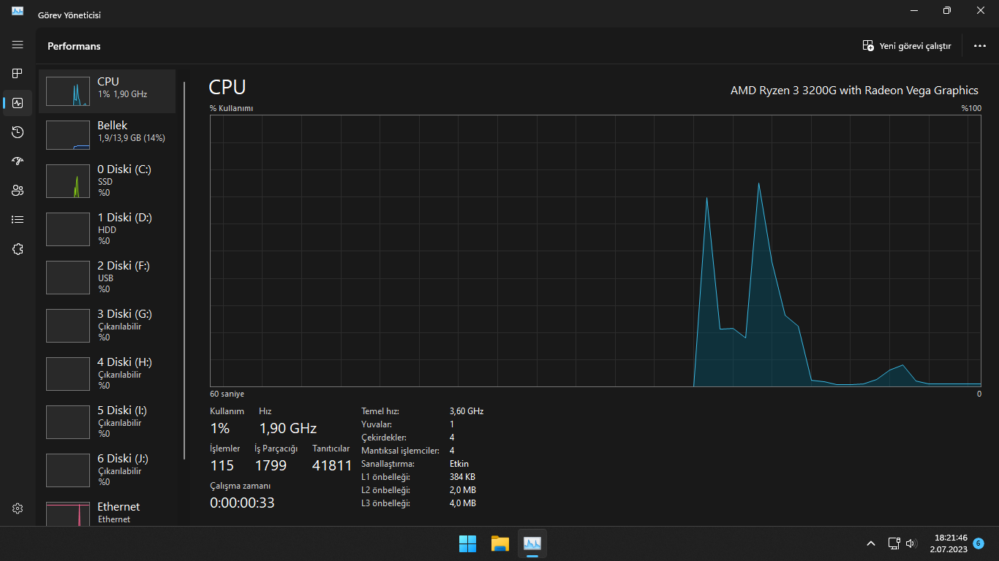The height and width of the screenshot is (561, 999).
Task: Click the Task Manager taskbar icon
Action: 532,543
